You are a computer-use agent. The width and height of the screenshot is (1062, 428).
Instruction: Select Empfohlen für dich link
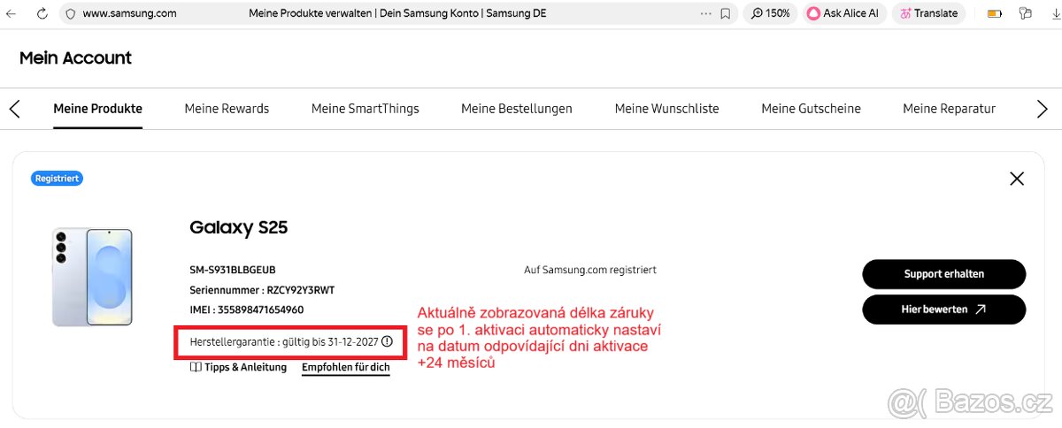coord(345,367)
